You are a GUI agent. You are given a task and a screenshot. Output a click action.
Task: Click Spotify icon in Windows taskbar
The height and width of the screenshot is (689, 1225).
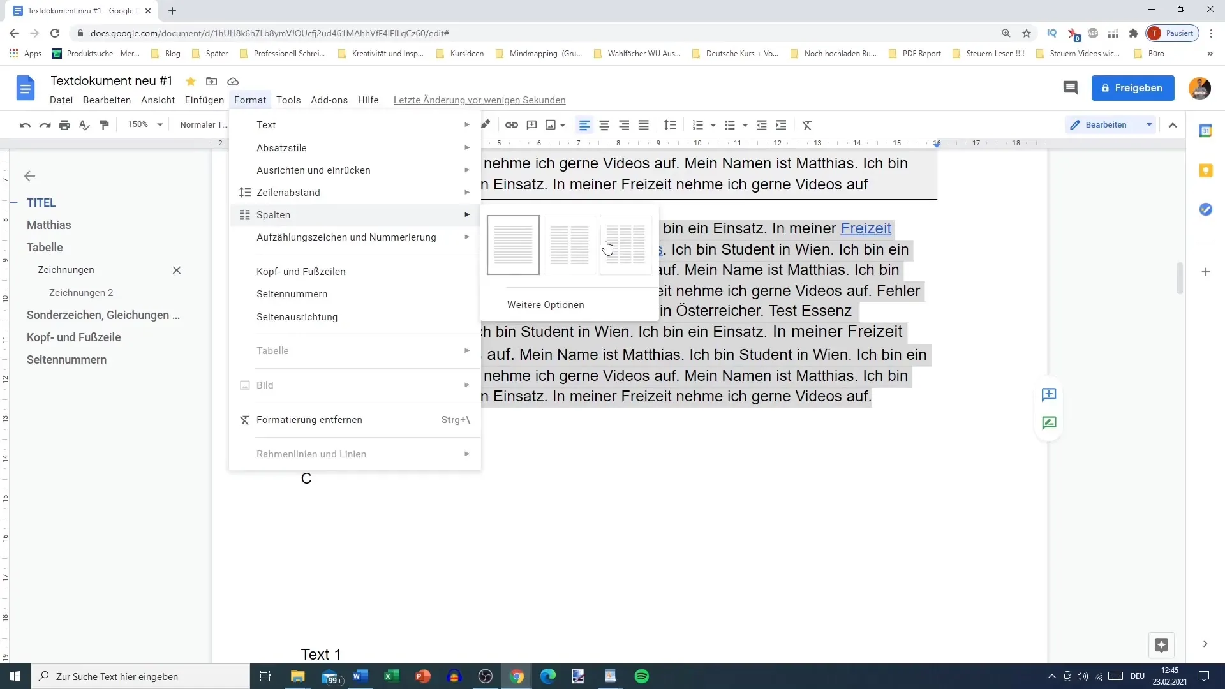642,676
